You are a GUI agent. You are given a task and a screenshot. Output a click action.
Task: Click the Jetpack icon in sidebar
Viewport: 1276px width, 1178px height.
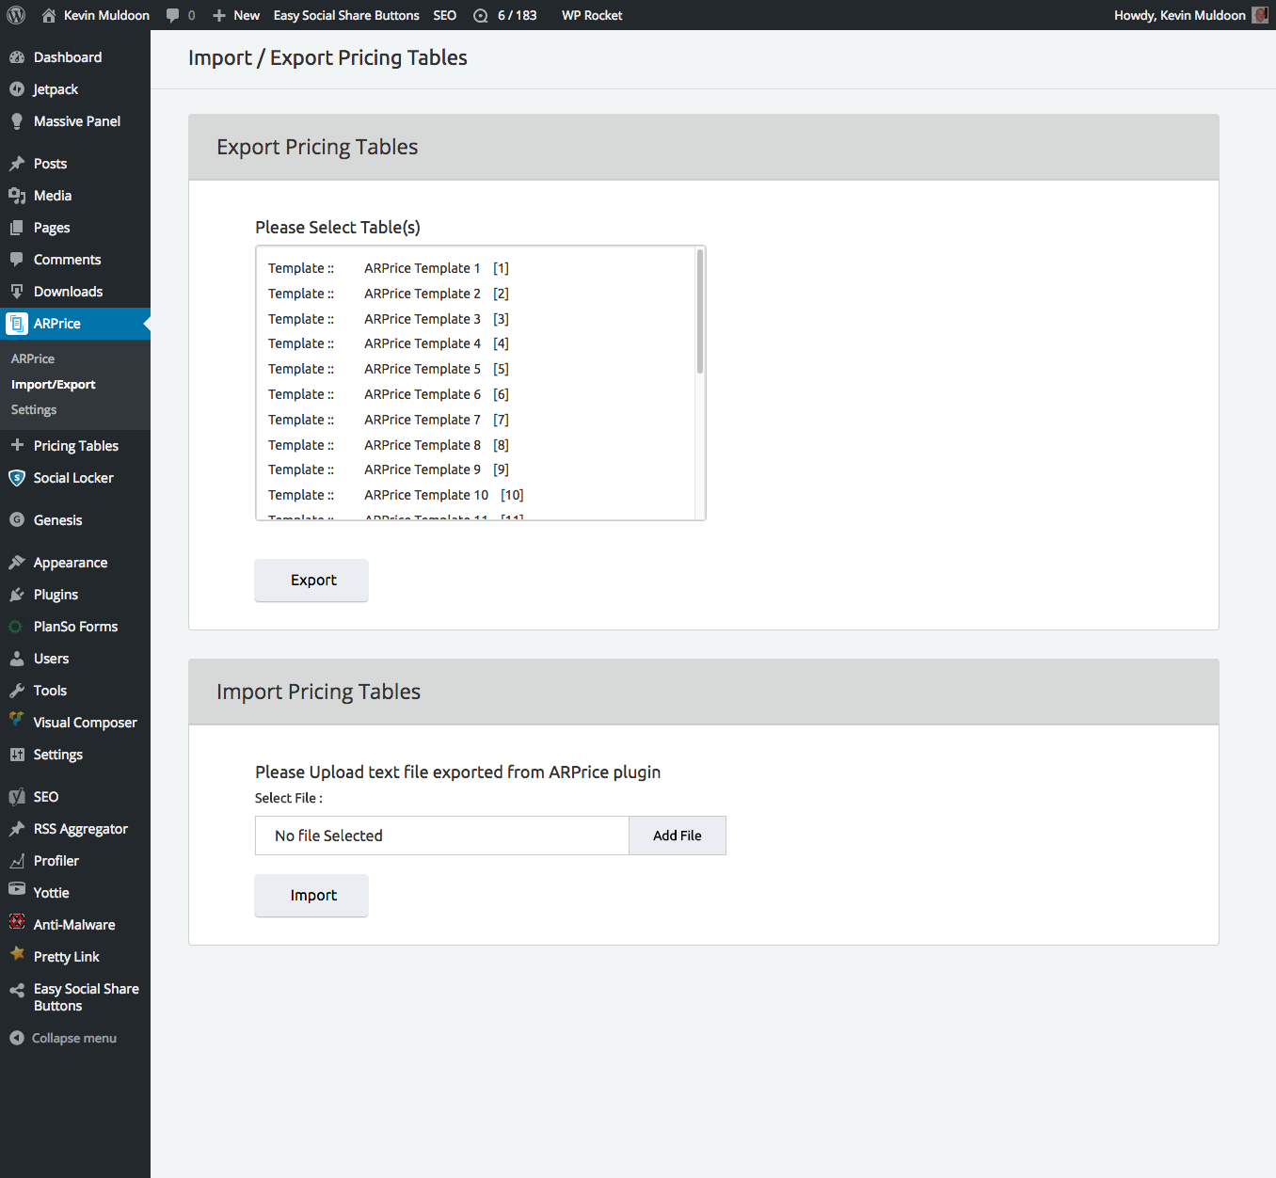coord(17,89)
